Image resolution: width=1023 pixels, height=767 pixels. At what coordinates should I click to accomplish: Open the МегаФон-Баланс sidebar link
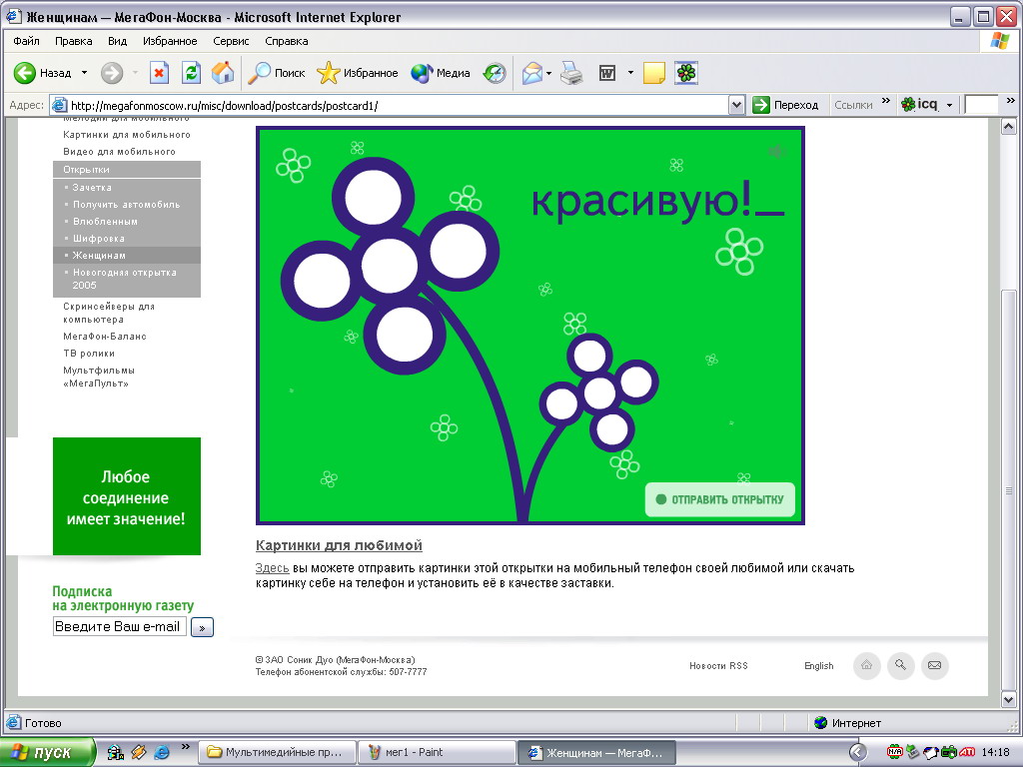point(105,336)
